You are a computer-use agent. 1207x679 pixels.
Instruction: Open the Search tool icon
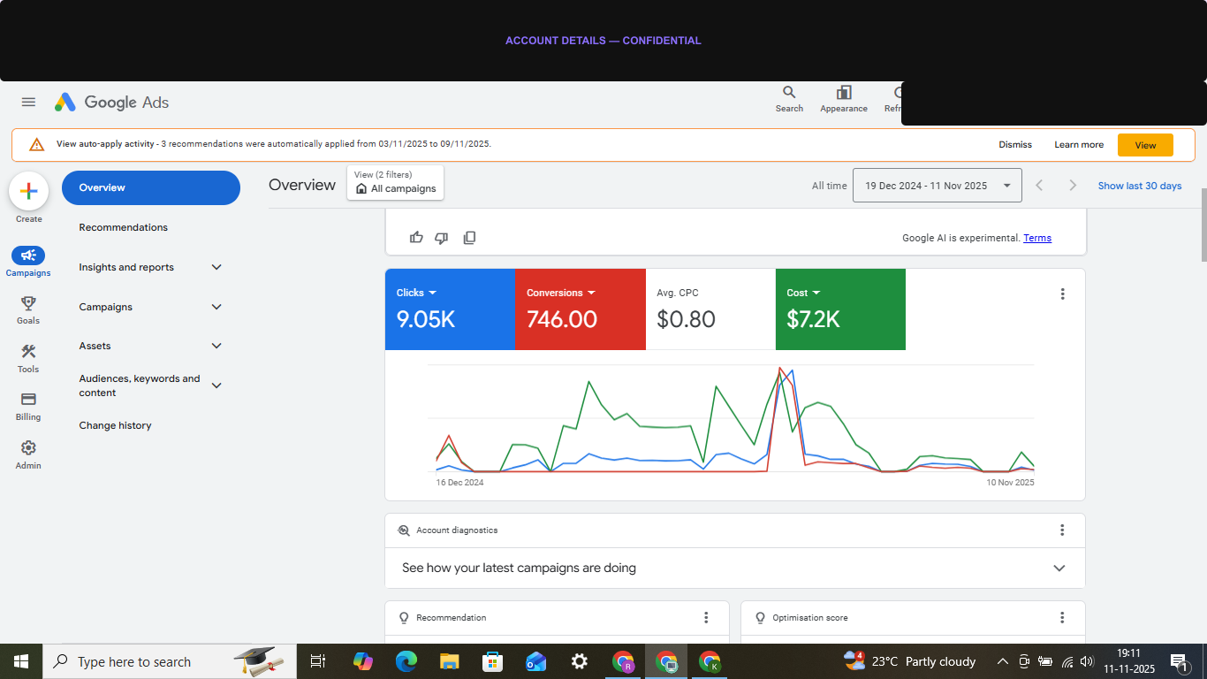click(789, 99)
